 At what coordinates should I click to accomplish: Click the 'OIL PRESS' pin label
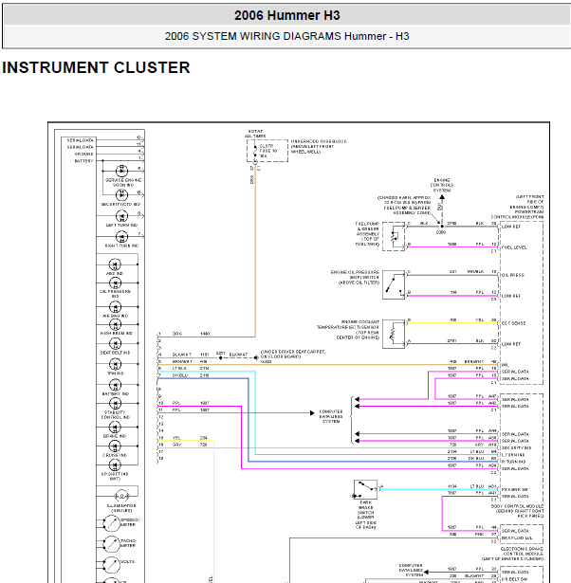click(512, 275)
